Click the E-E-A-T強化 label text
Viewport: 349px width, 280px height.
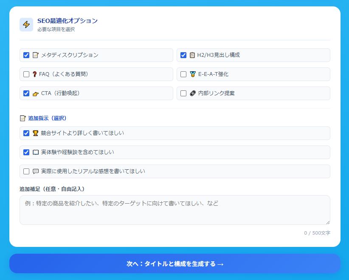tap(213, 74)
